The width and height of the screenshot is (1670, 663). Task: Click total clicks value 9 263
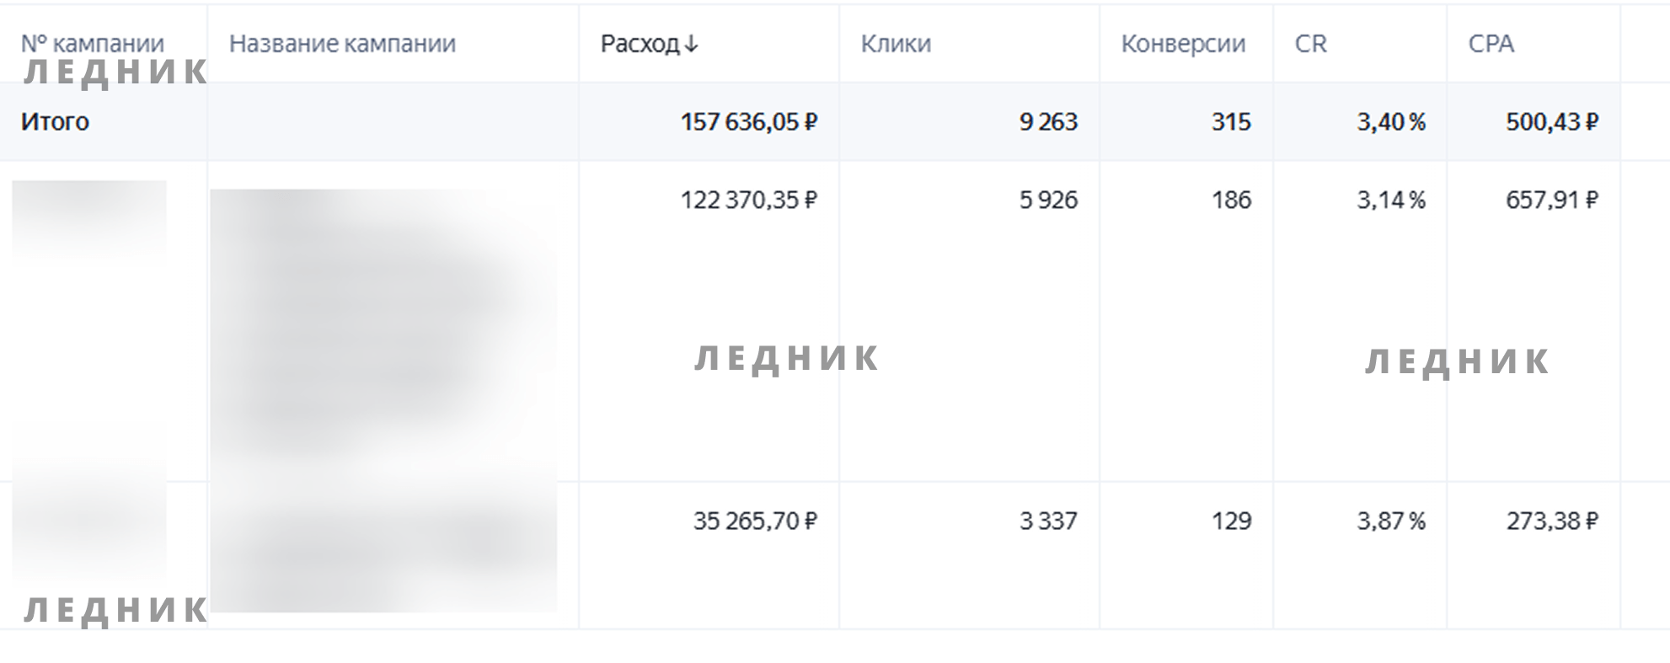coord(1048,122)
